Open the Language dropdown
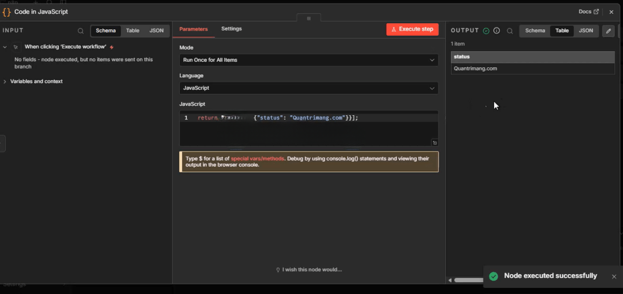 pyautogui.click(x=309, y=88)
